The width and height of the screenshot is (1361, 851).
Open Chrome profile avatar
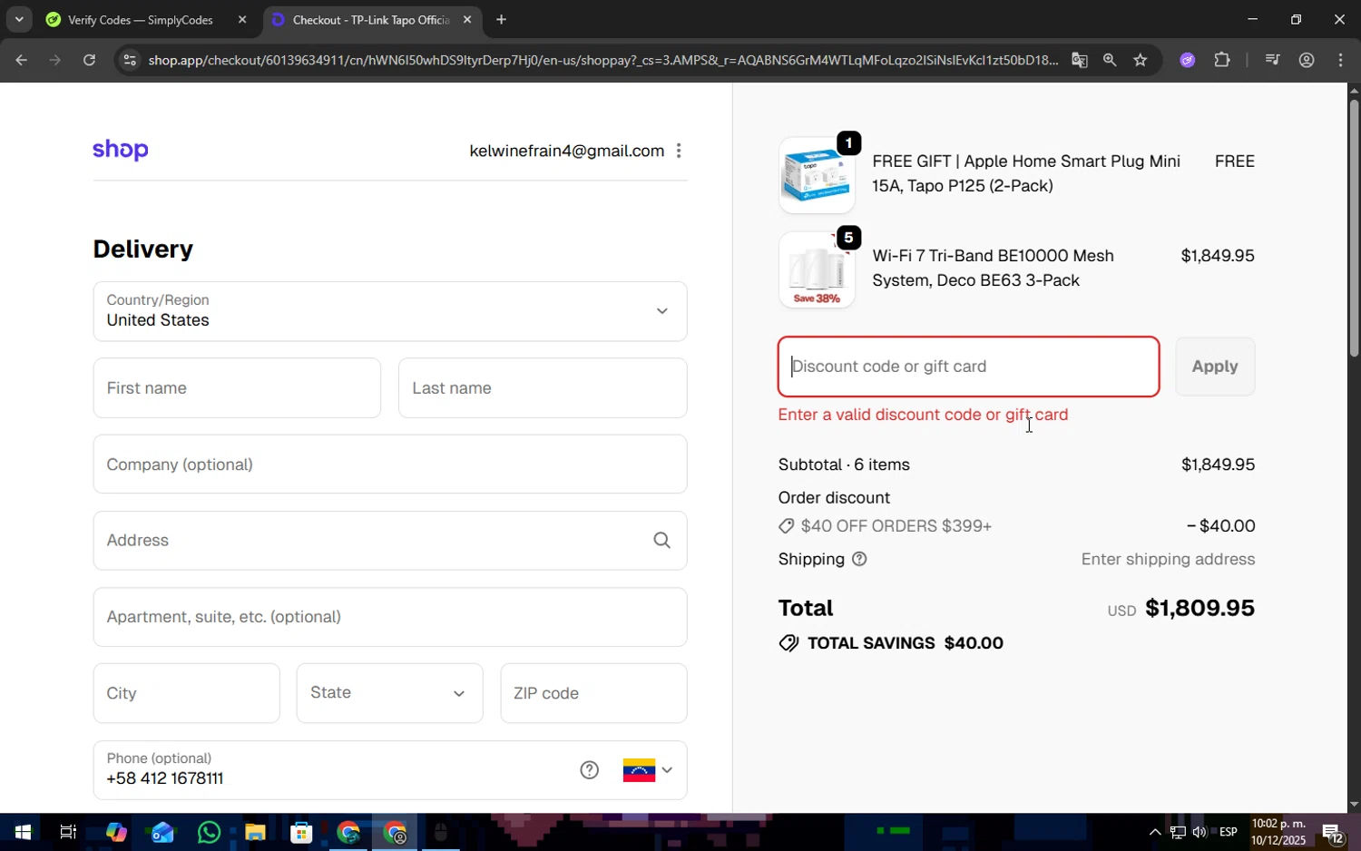tap(1307, 60)
